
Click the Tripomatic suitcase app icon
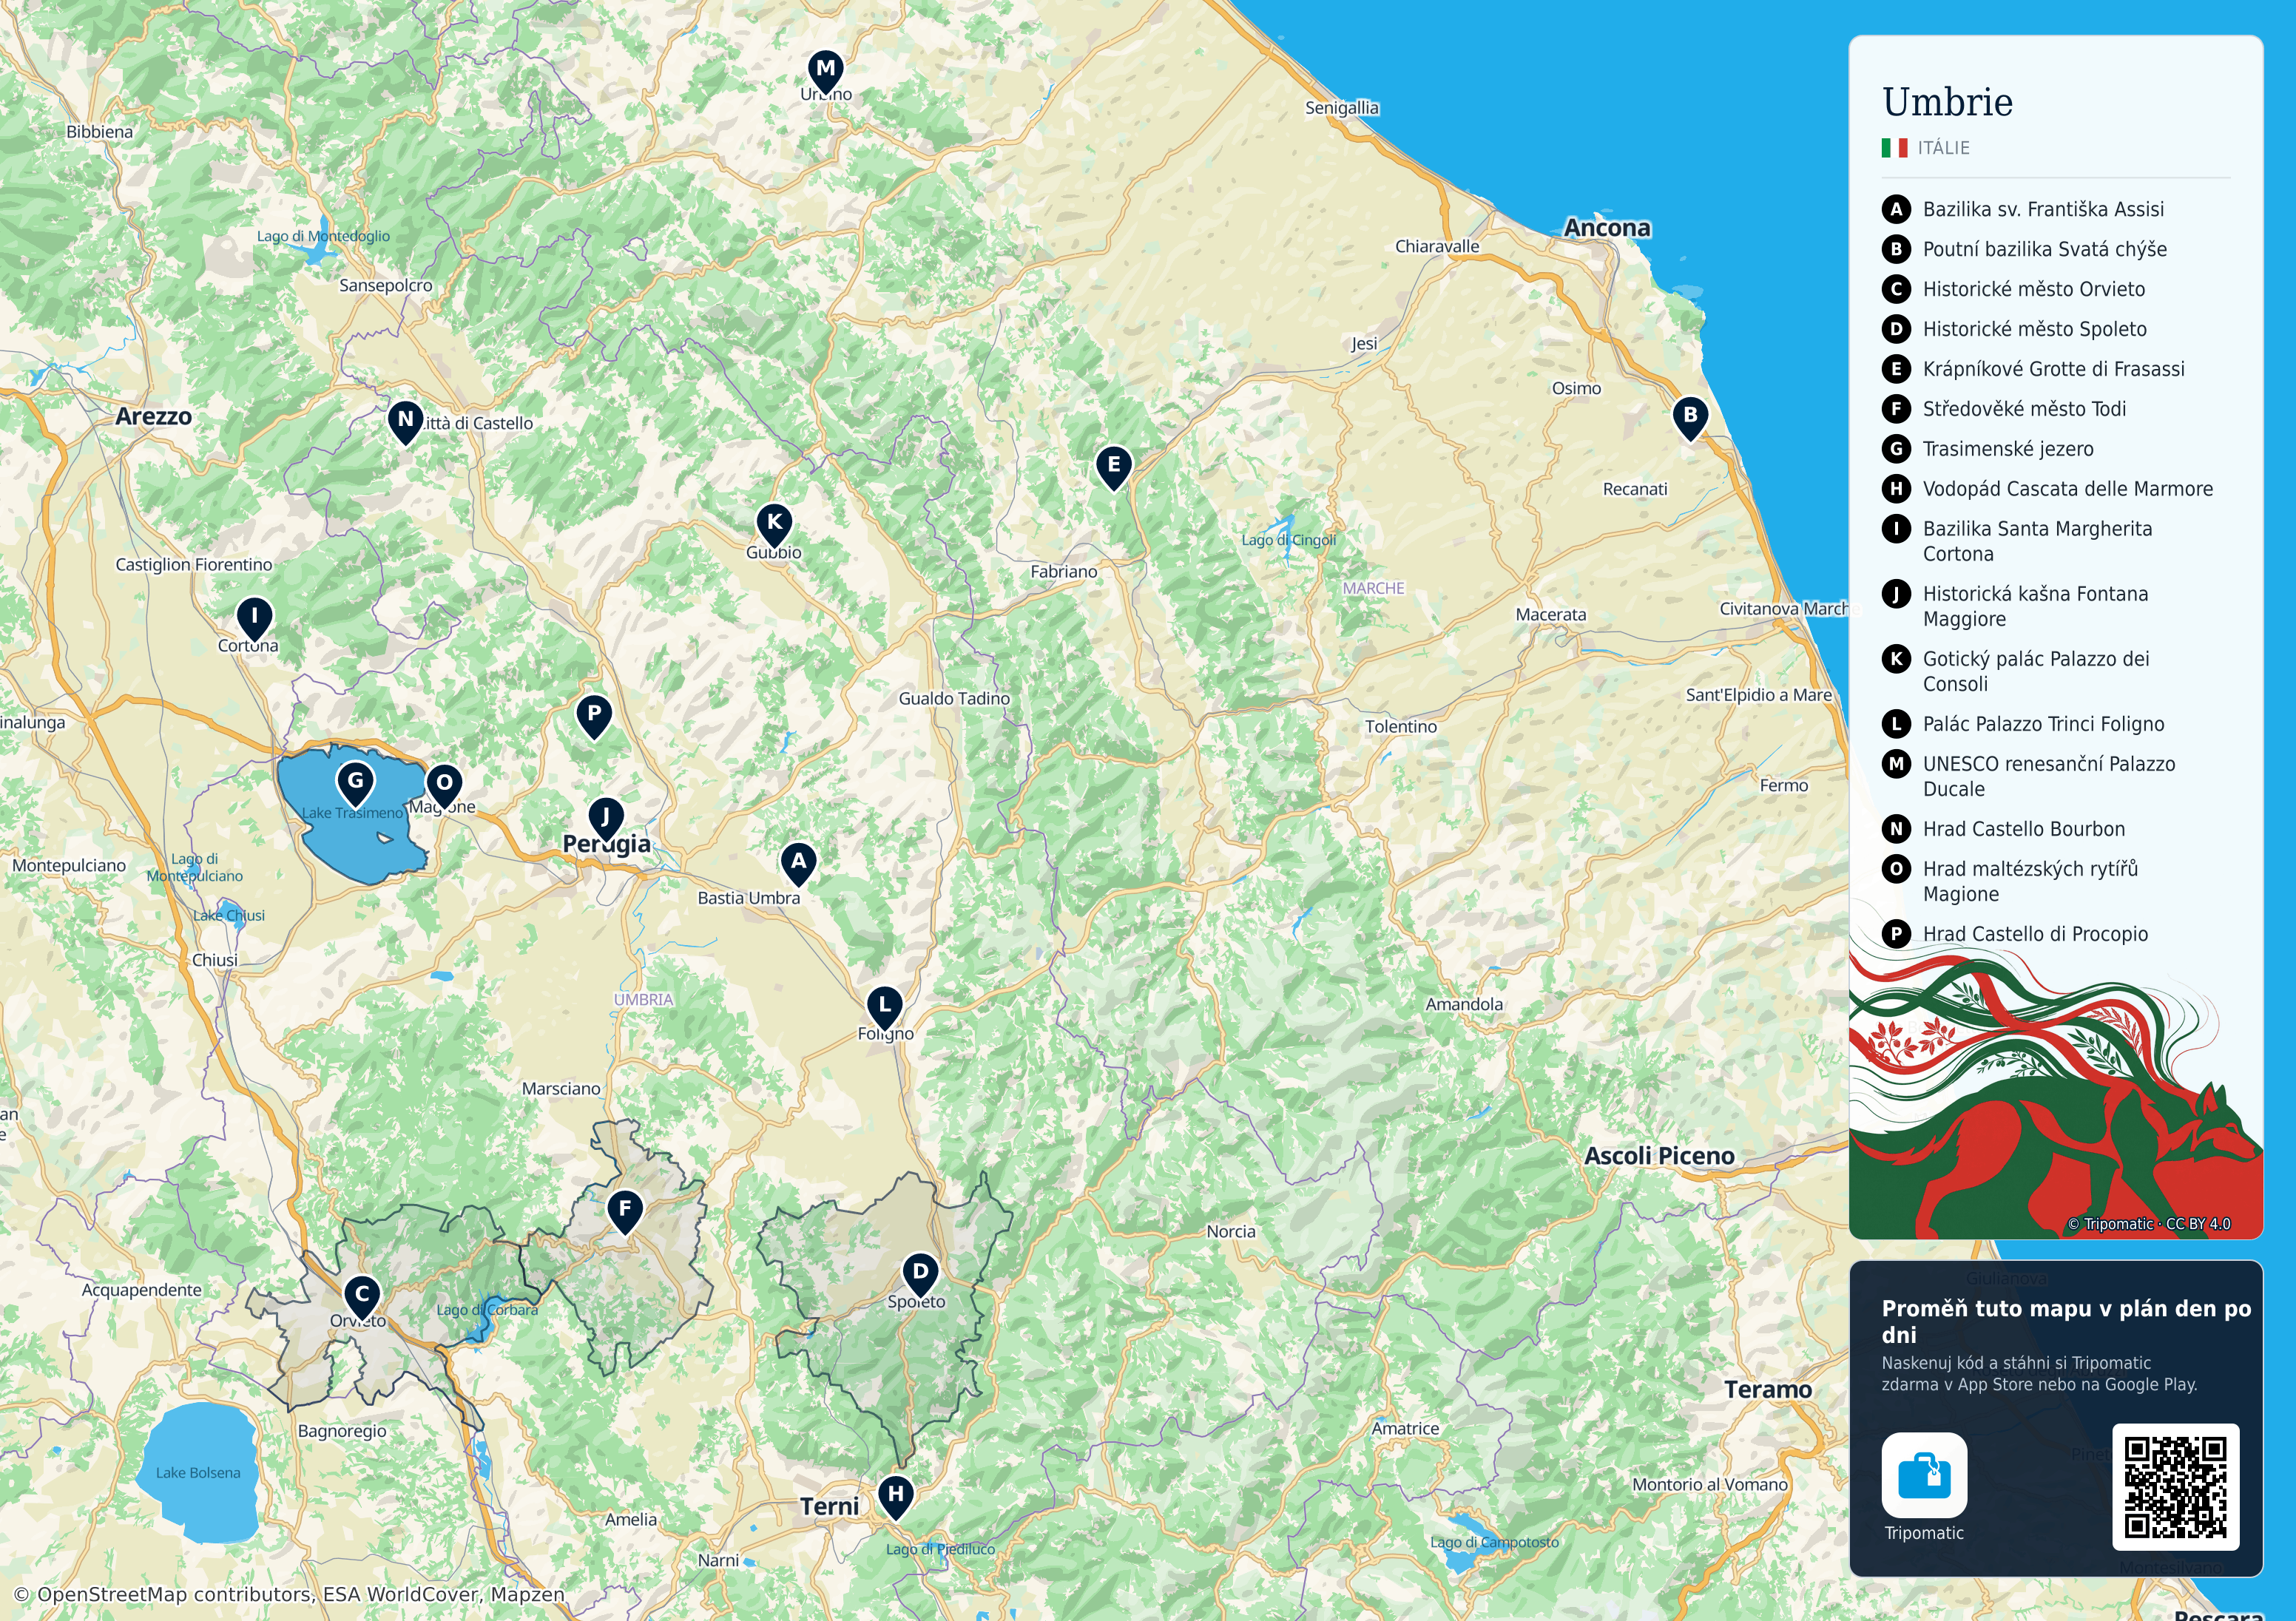point(1924,1475)
